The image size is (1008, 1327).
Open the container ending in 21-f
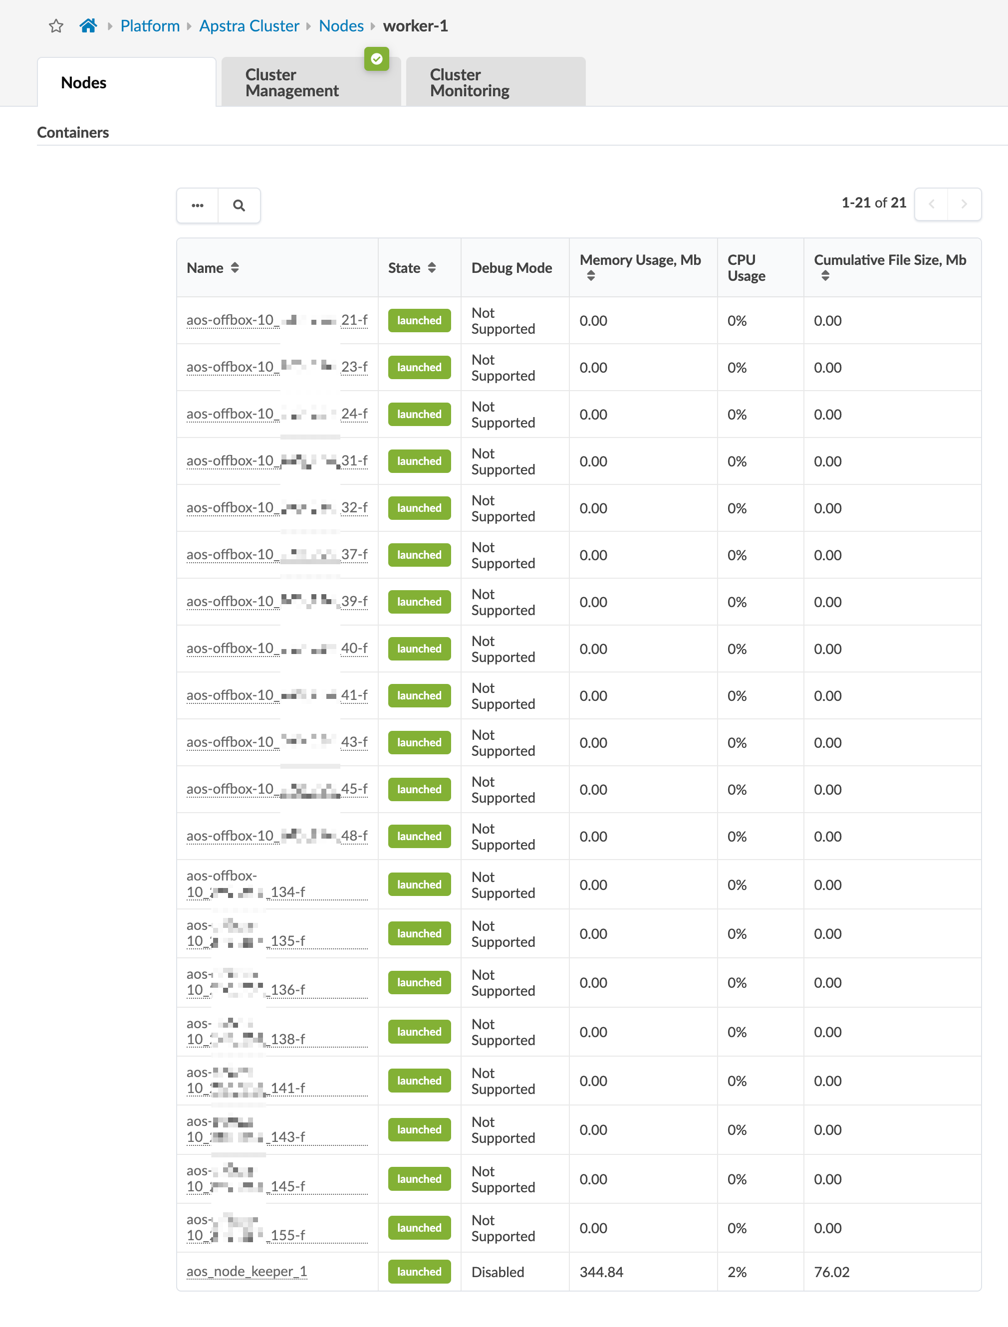(276, 320)
